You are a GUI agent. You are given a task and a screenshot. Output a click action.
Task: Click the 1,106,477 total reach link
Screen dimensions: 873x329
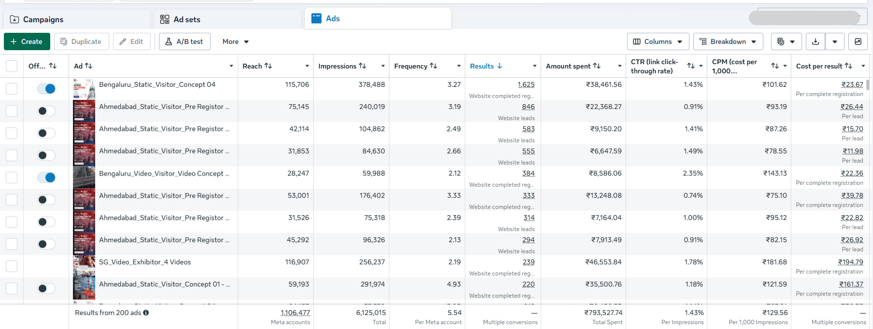295,313
